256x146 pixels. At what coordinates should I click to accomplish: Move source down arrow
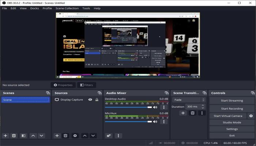click(x=93, y=135)
